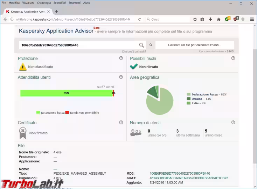257x189 pixels.
Task: Click 'Caricare un file per calcolare l'hash' button
Action: 195,45
